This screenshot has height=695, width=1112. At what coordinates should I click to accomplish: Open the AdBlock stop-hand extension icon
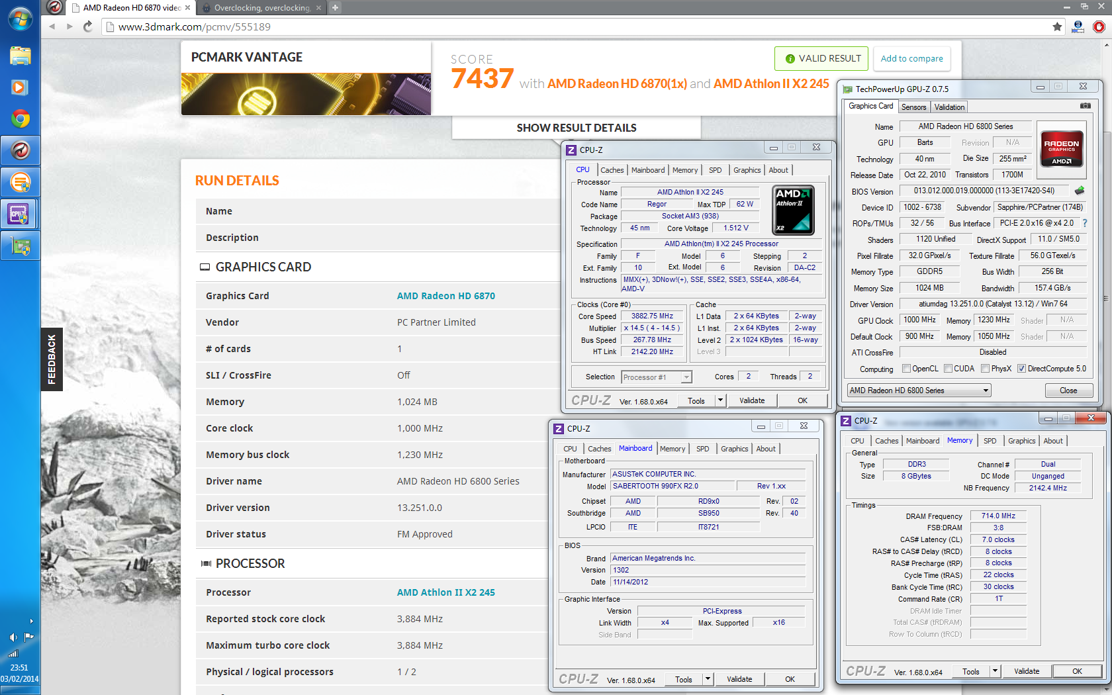click(1099, 26)
